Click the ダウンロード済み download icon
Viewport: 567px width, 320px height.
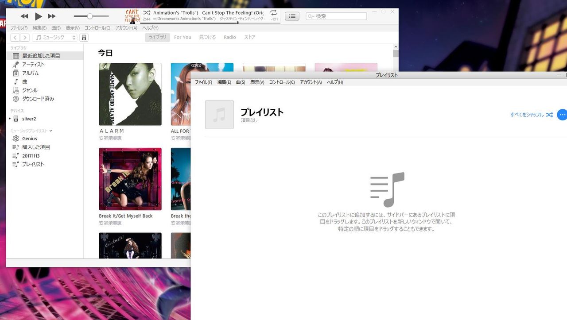[16, 99]
